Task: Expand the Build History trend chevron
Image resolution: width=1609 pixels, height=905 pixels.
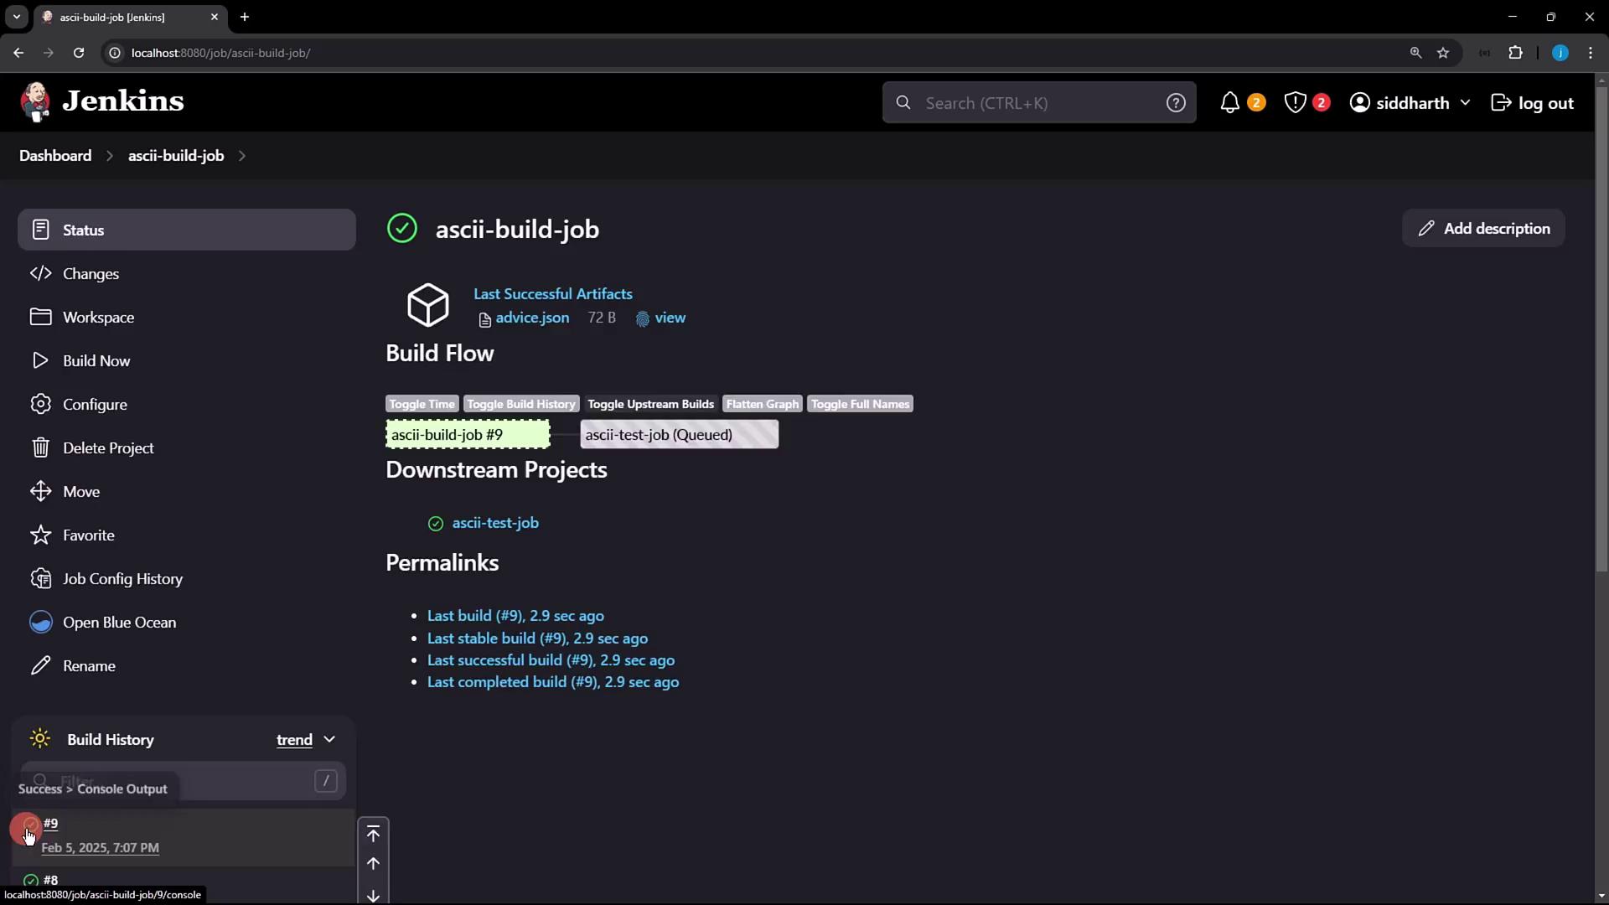Action: coord(329,740)
